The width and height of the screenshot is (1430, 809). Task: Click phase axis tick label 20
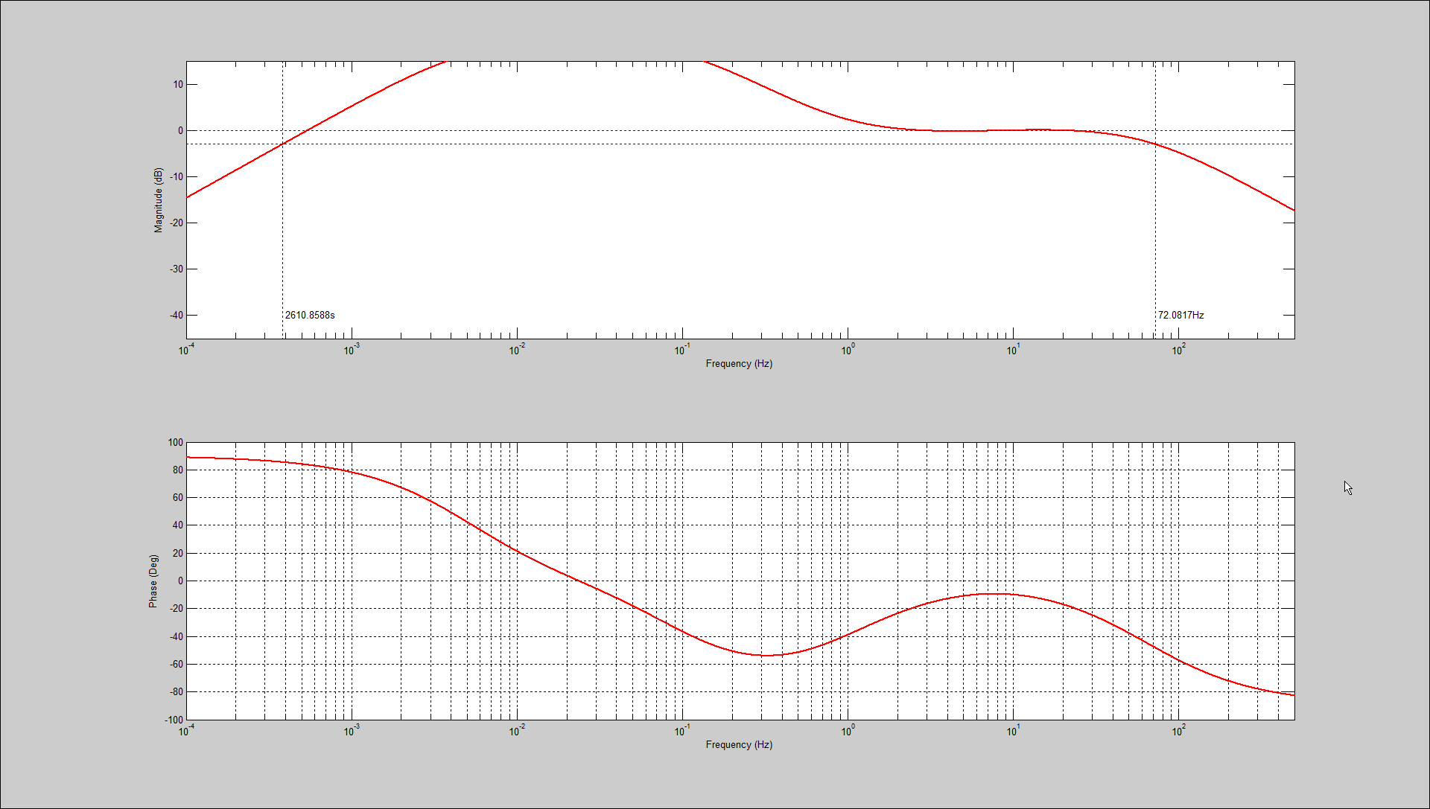click(x=178, y=554)
